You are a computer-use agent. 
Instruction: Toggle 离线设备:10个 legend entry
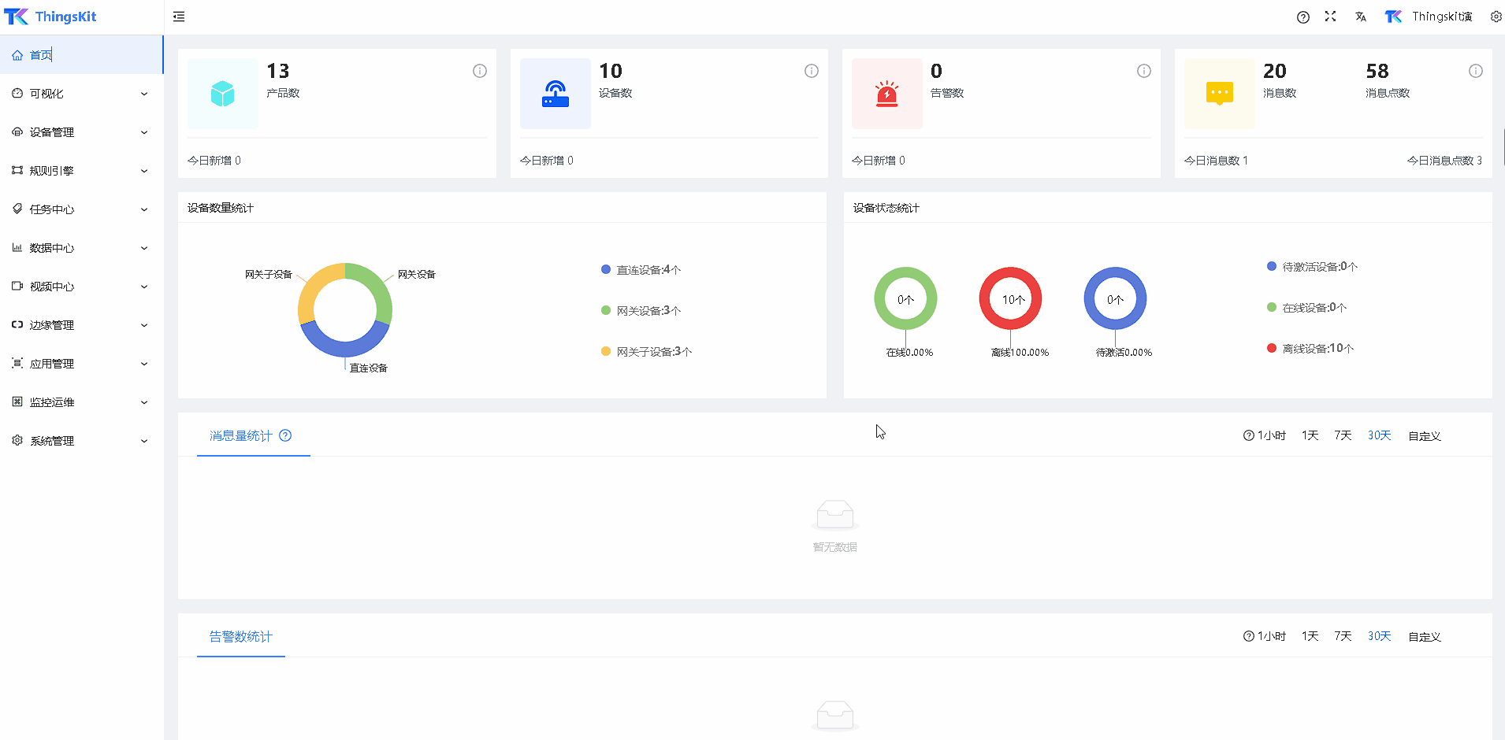1310,349
